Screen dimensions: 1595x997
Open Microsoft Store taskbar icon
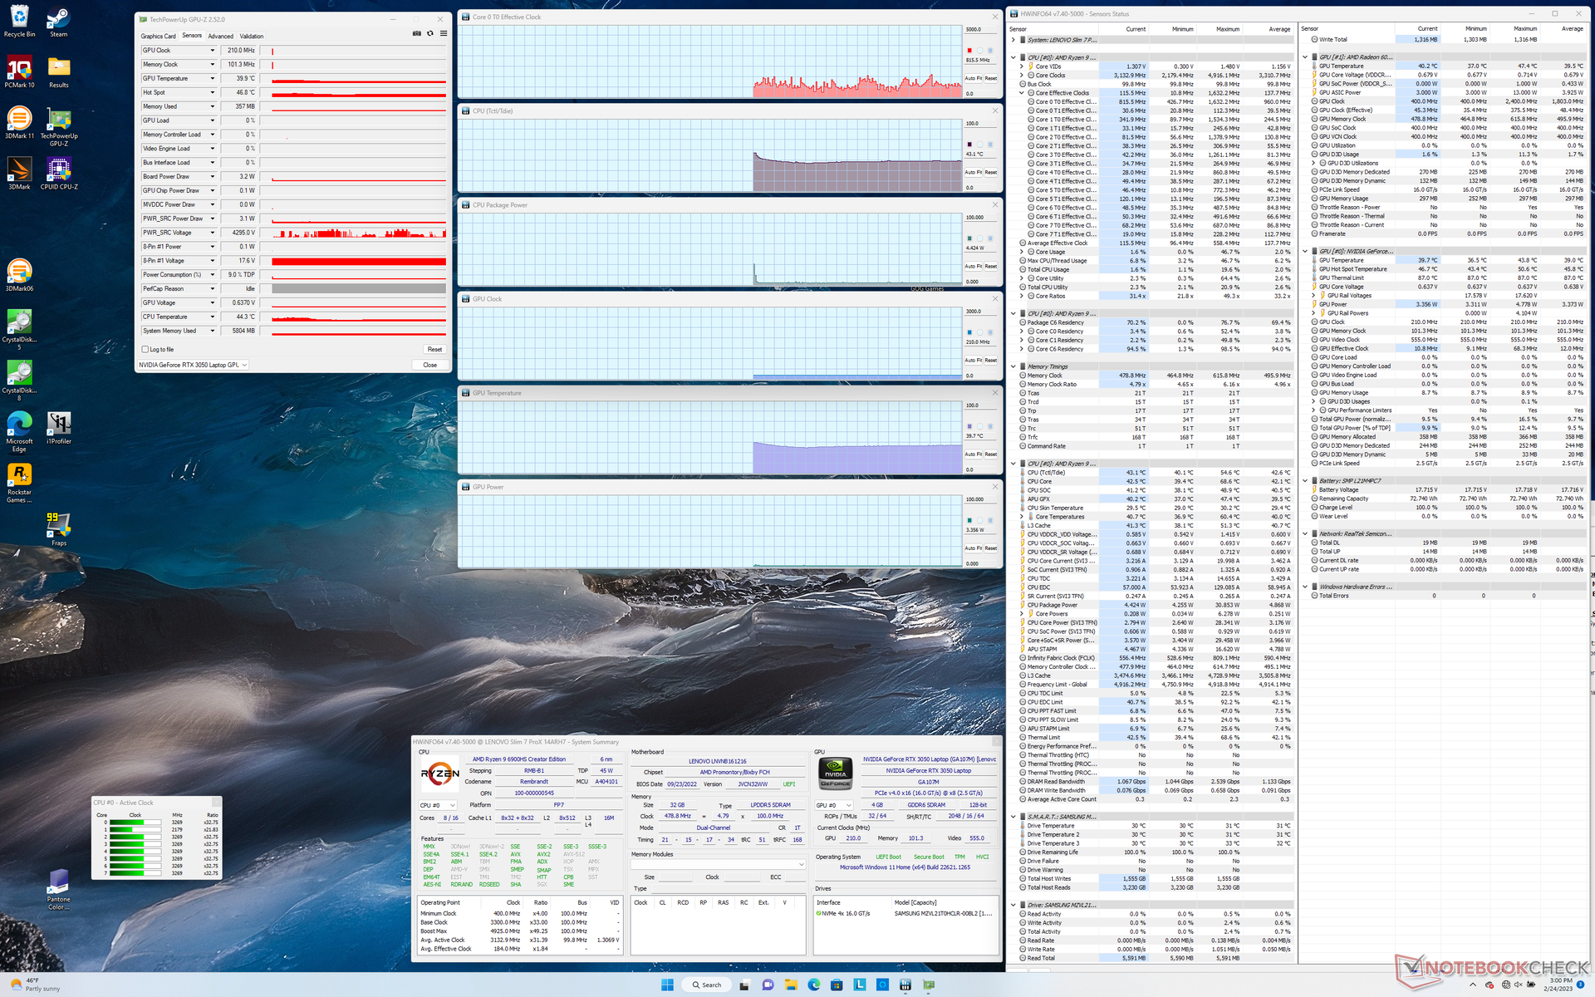pos(837,985)
